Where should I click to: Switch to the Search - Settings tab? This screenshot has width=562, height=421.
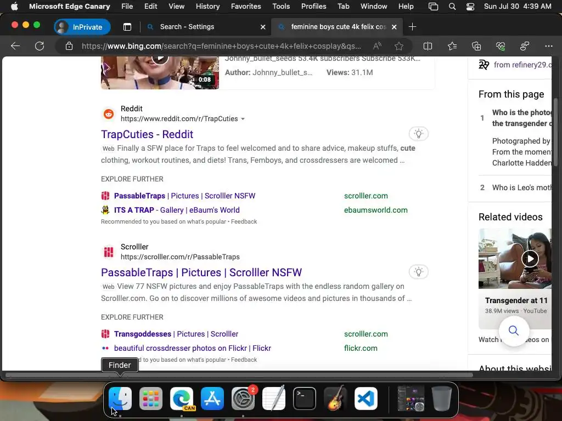tap(206, 27)
